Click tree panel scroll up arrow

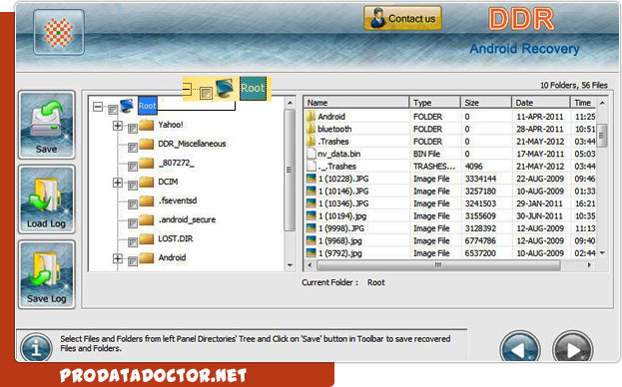(290, 103)
